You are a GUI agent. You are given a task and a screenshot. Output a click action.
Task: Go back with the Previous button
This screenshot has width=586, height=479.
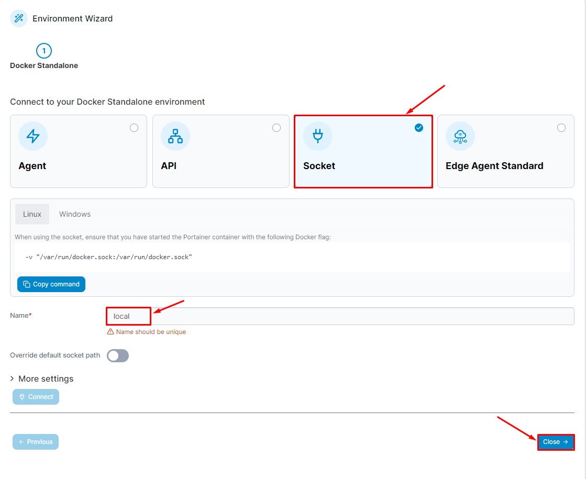[36, 442]
